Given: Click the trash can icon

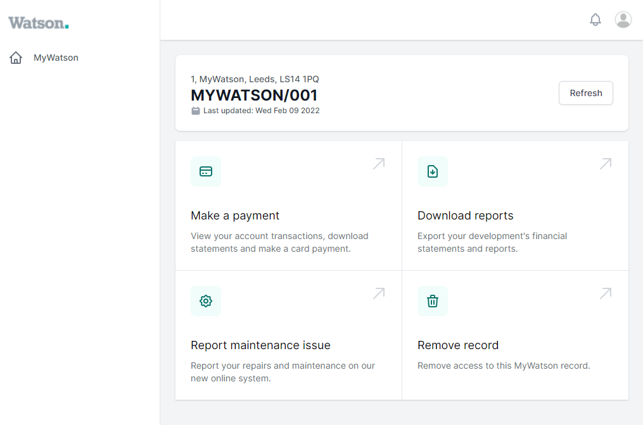Looking at the screenshot, I should (433, 301).
